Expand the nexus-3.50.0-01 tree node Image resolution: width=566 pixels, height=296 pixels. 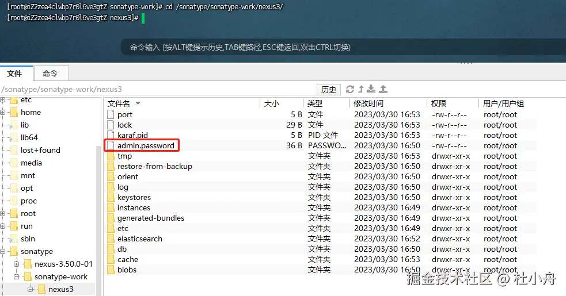pyautogui.click(x=16, y=264)
